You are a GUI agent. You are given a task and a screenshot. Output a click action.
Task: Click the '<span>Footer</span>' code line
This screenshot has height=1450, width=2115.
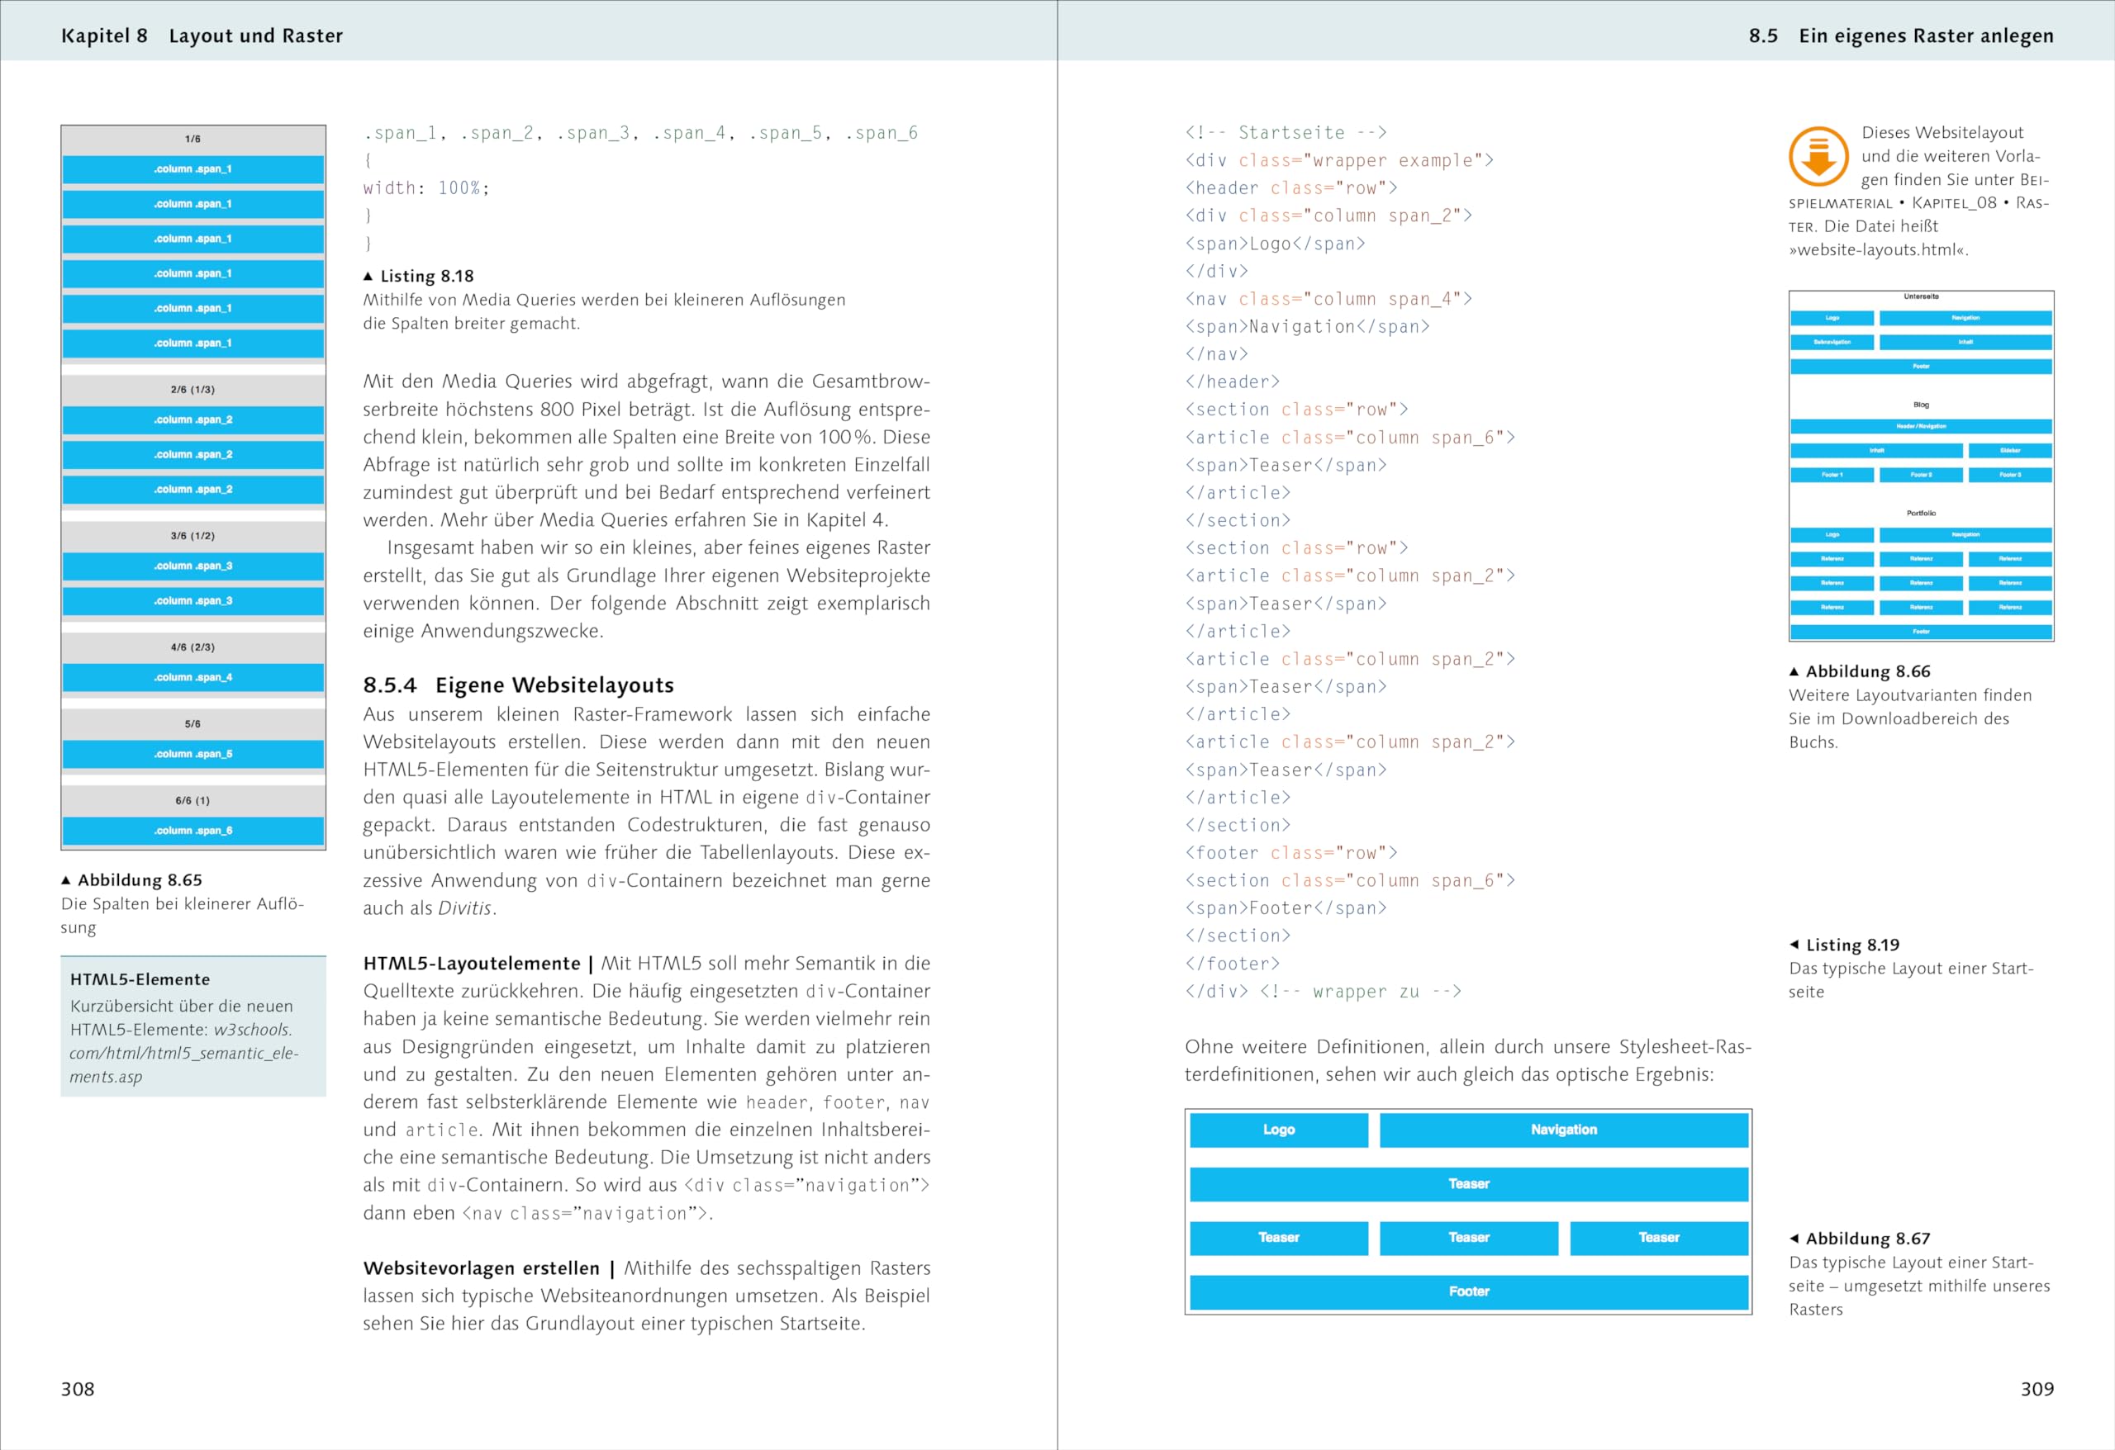coord(1286,907)
